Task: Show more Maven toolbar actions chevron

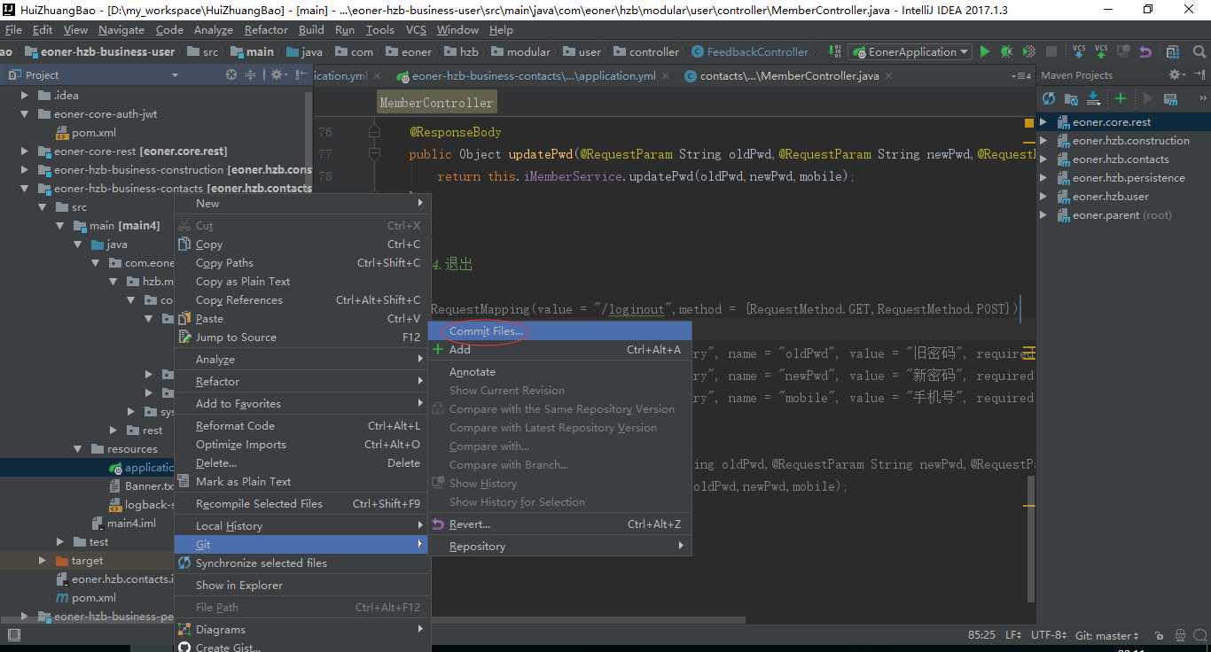Action: point(1202,98)
